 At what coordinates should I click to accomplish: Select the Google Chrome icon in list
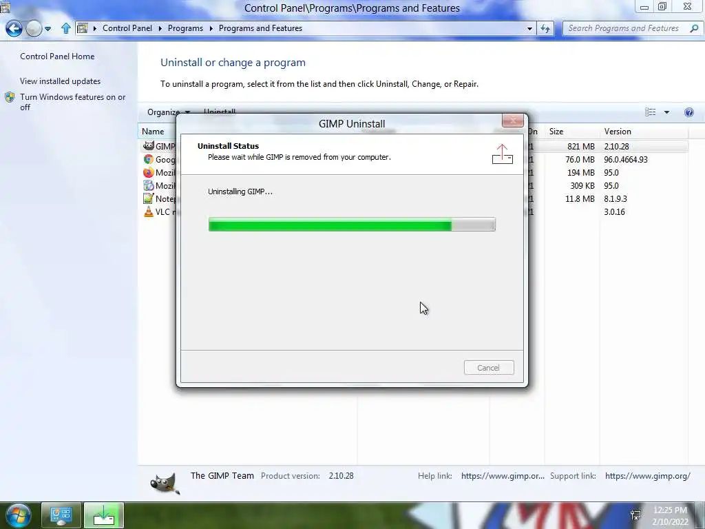pos(149,159)
